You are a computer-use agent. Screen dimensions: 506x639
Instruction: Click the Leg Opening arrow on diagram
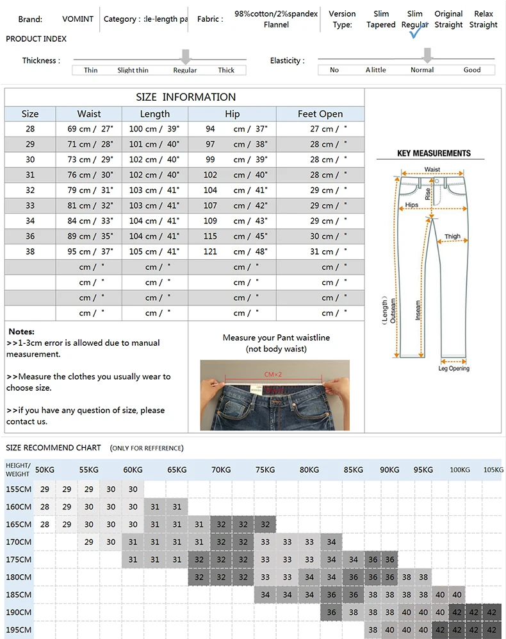pyautogui.click(x=453, y=361)
